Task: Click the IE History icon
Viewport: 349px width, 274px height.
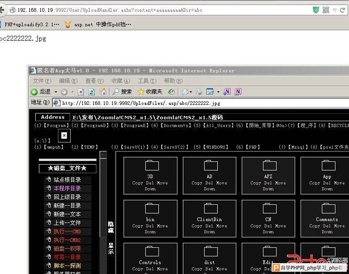Action: [x=171, y=92]
